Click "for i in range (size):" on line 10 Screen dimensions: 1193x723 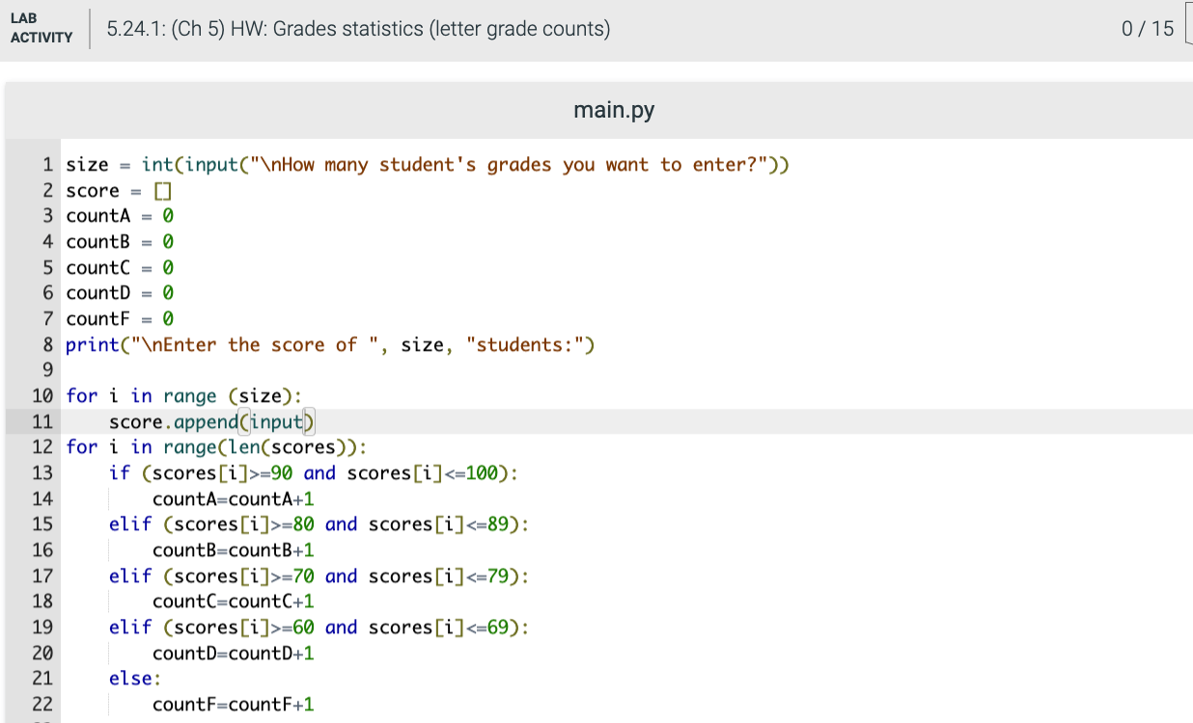pos(183,396)
